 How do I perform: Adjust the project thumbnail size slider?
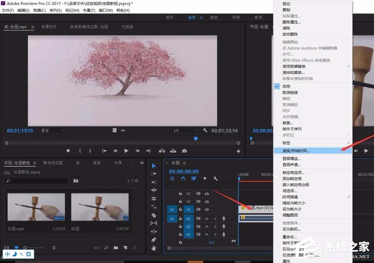coord(25,248)
